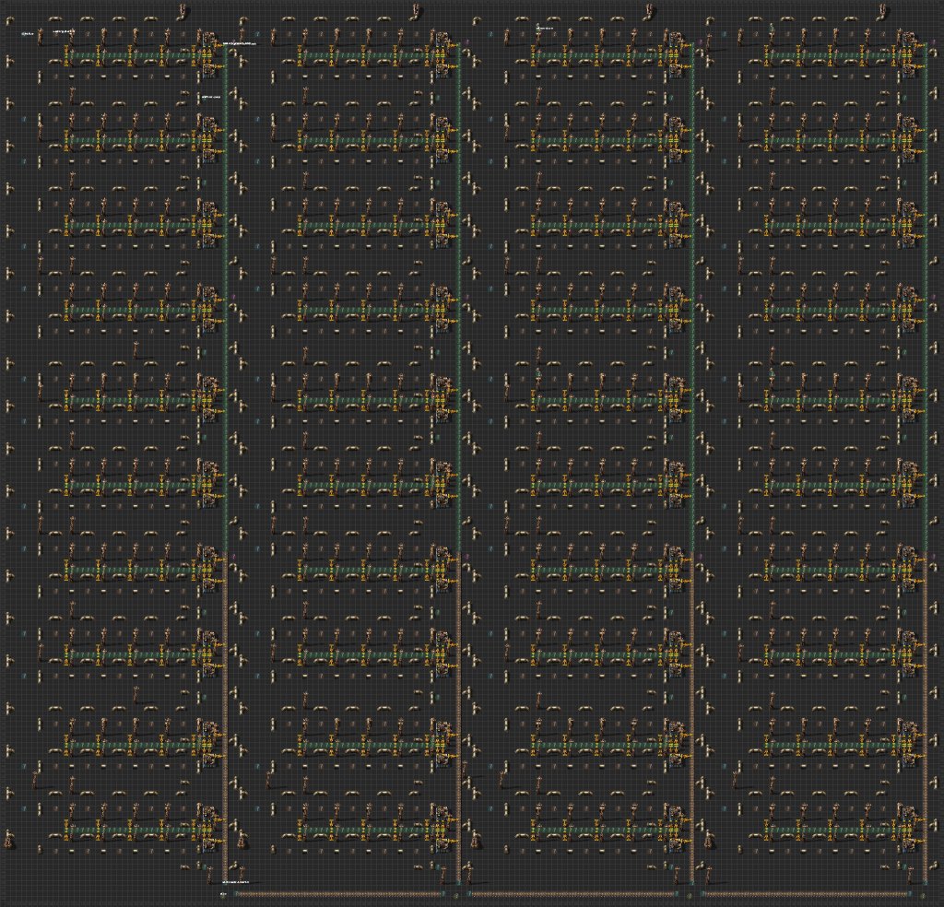Click the brown vertical belt line below the first column's green bus
Screen dimensions: 944x907
pyautogui.click(x=226, y=717)
